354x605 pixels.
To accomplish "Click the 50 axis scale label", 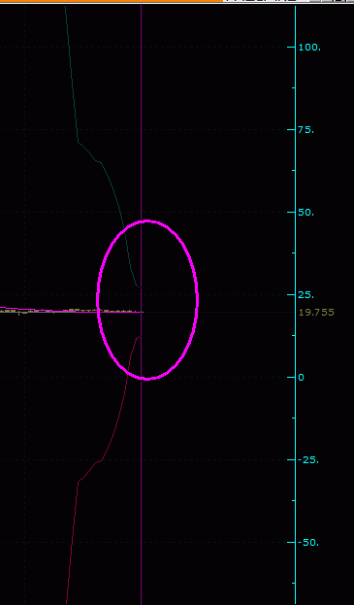I will click(x=306, y=213).
